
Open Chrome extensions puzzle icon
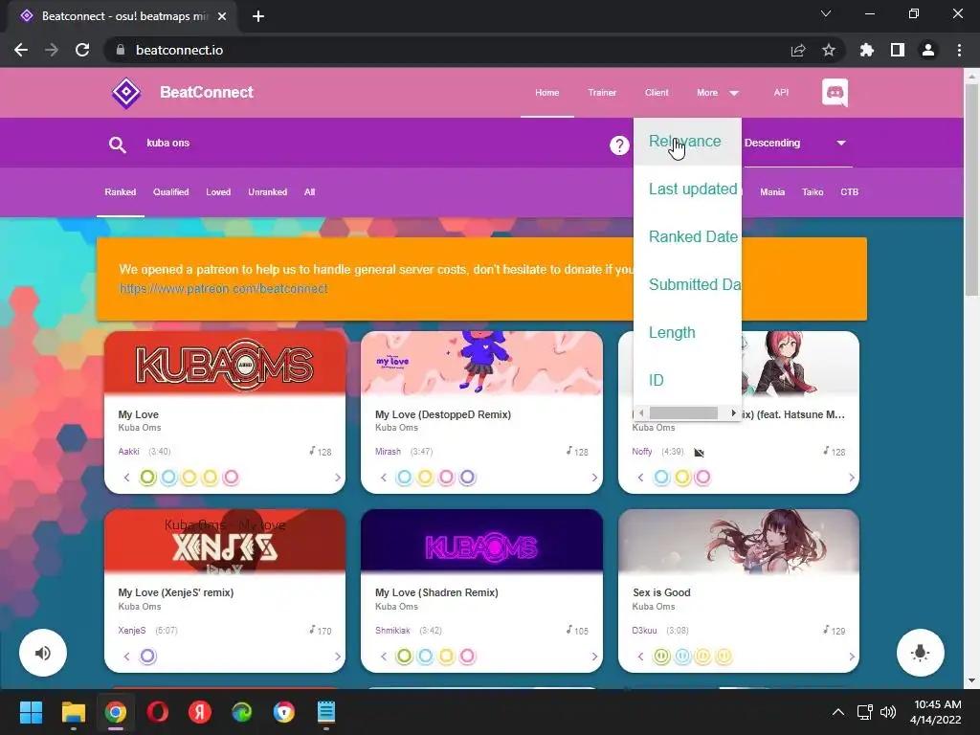coord(867,50)
